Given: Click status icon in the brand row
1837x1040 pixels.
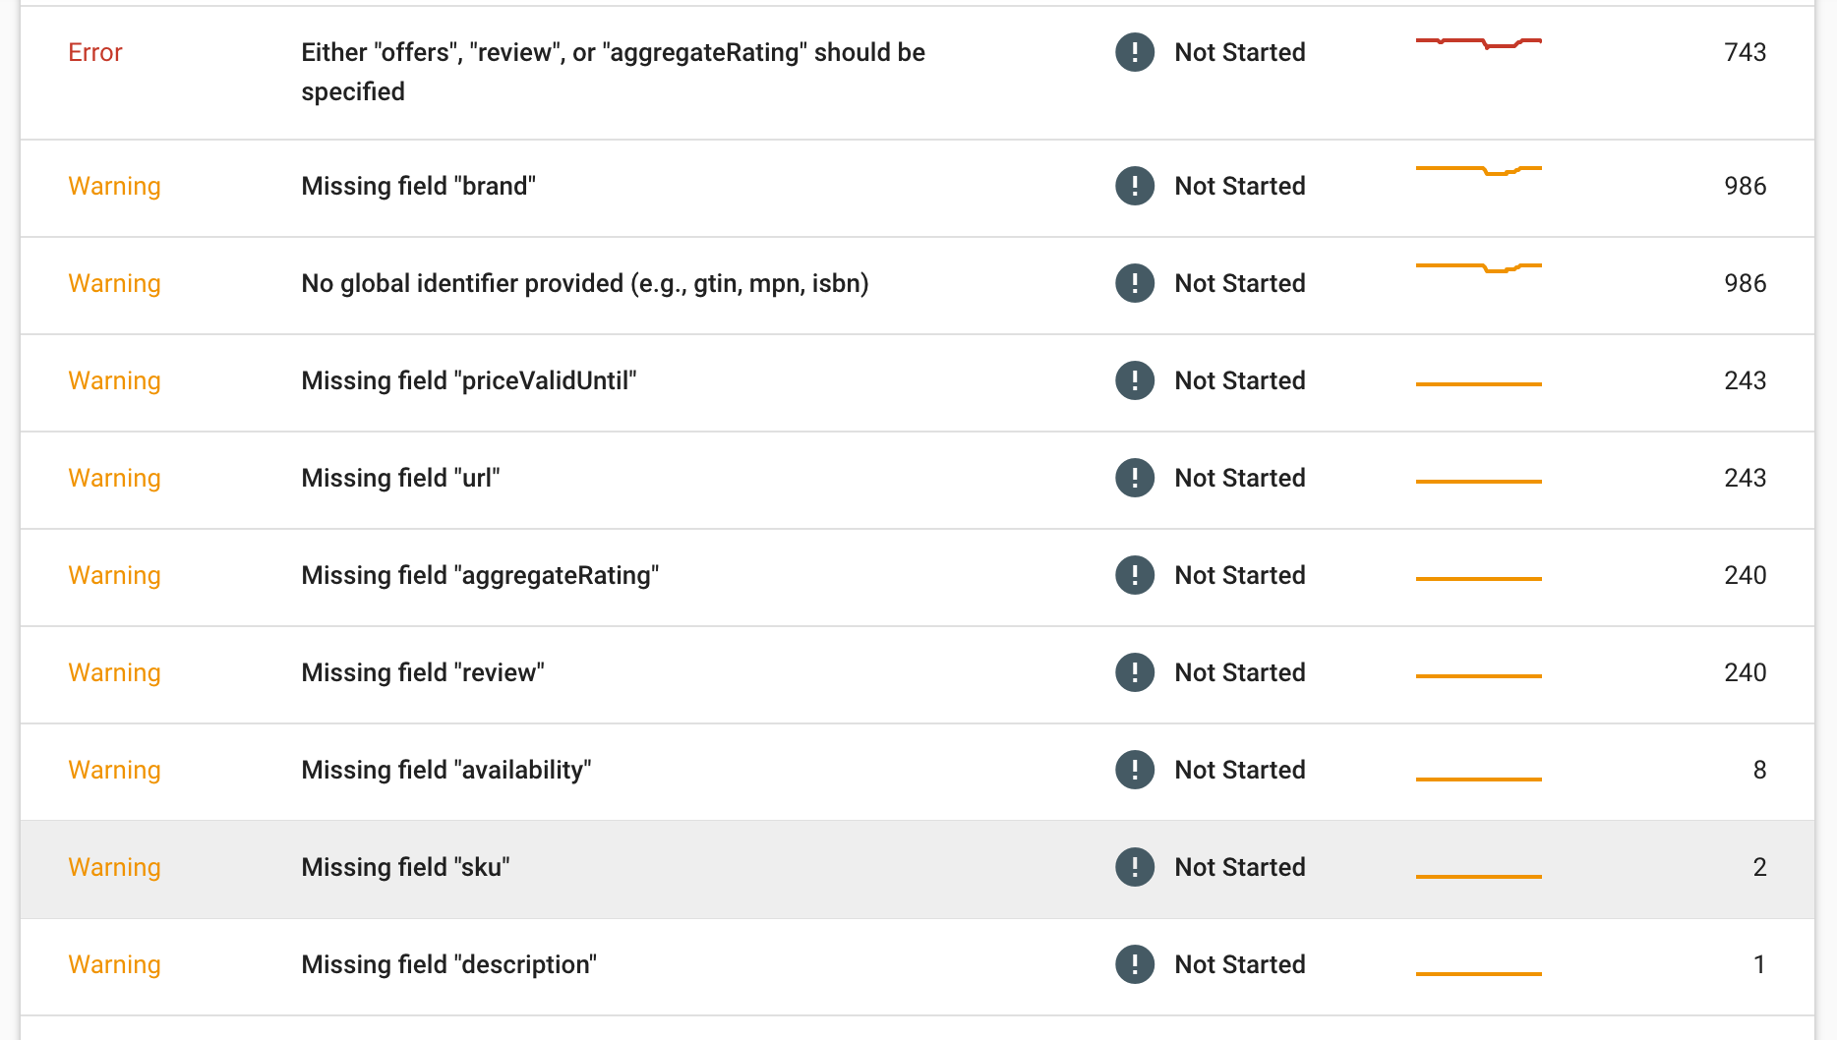Looking at the screenshot, I should 1134,186.
